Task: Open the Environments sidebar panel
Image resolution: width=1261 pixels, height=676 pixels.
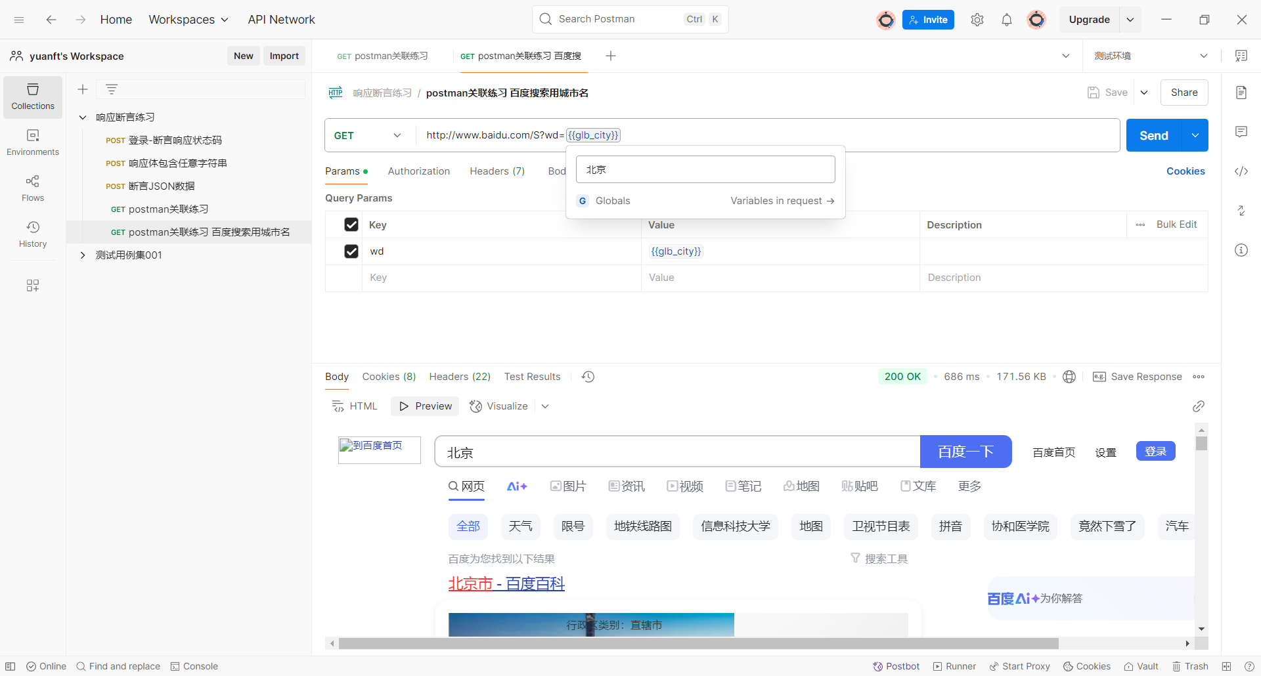Action: click(33, 142)
